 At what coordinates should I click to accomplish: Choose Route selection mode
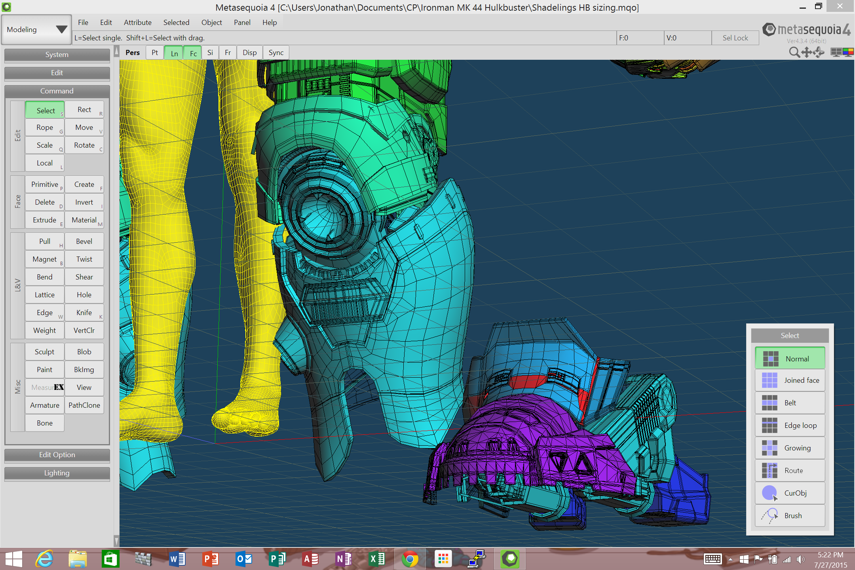point(790,471)
